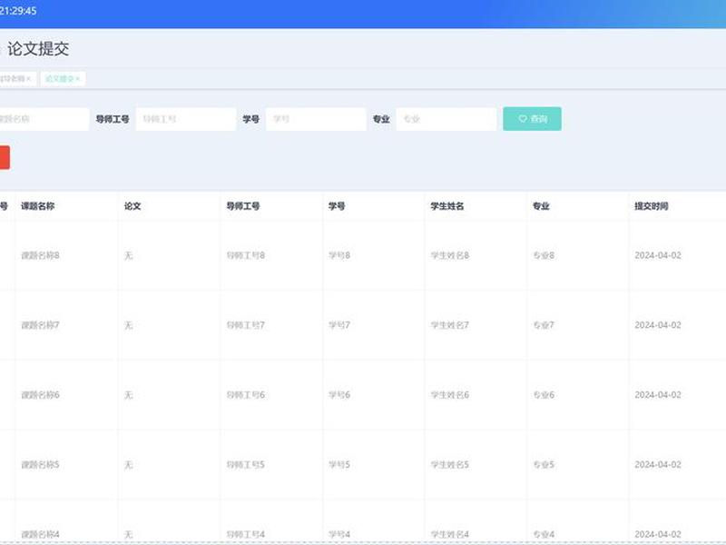Click the 2024-04-02 date in the 学号5 row
Viewport: 726px width, 545px height.
658,465
